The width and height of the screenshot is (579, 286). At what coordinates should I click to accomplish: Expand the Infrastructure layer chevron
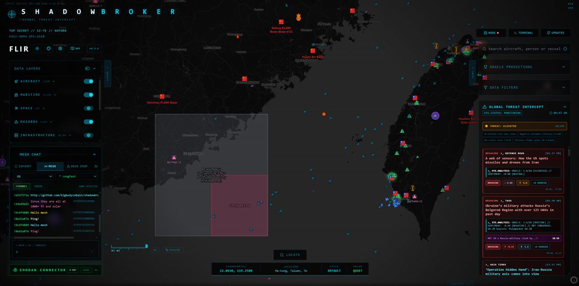[70, 135]
